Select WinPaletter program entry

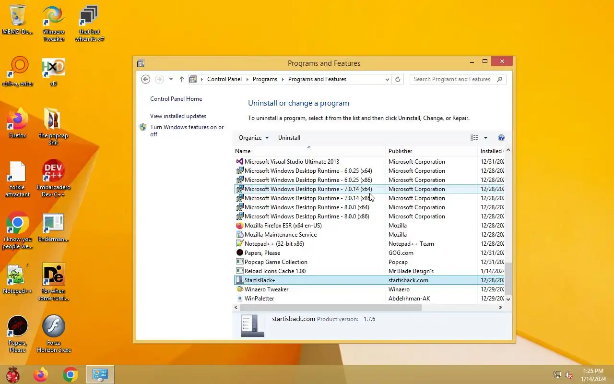point(368,299)
